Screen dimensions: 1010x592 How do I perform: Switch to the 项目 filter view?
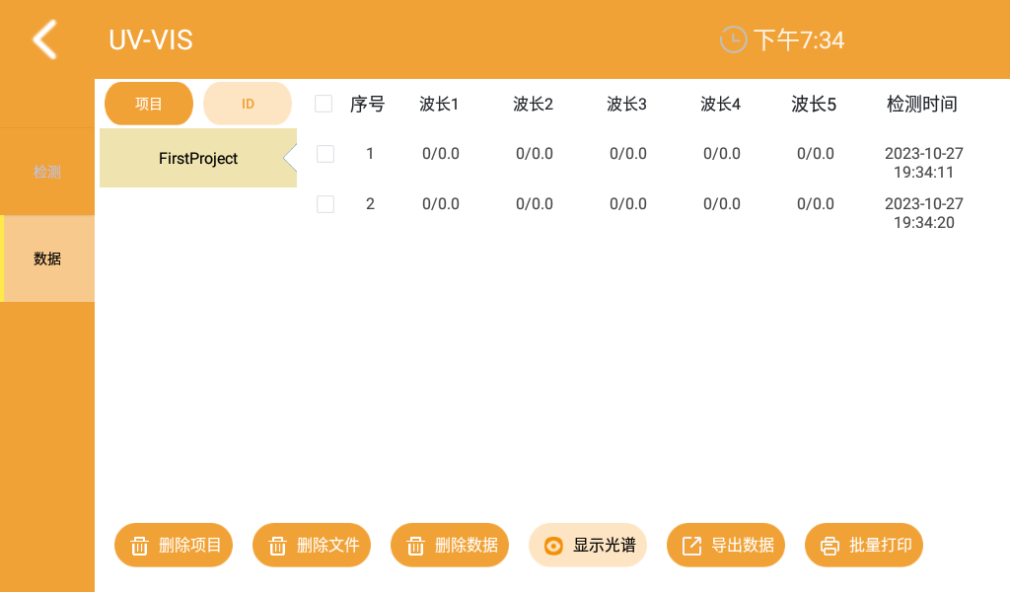tap(148, 103)
